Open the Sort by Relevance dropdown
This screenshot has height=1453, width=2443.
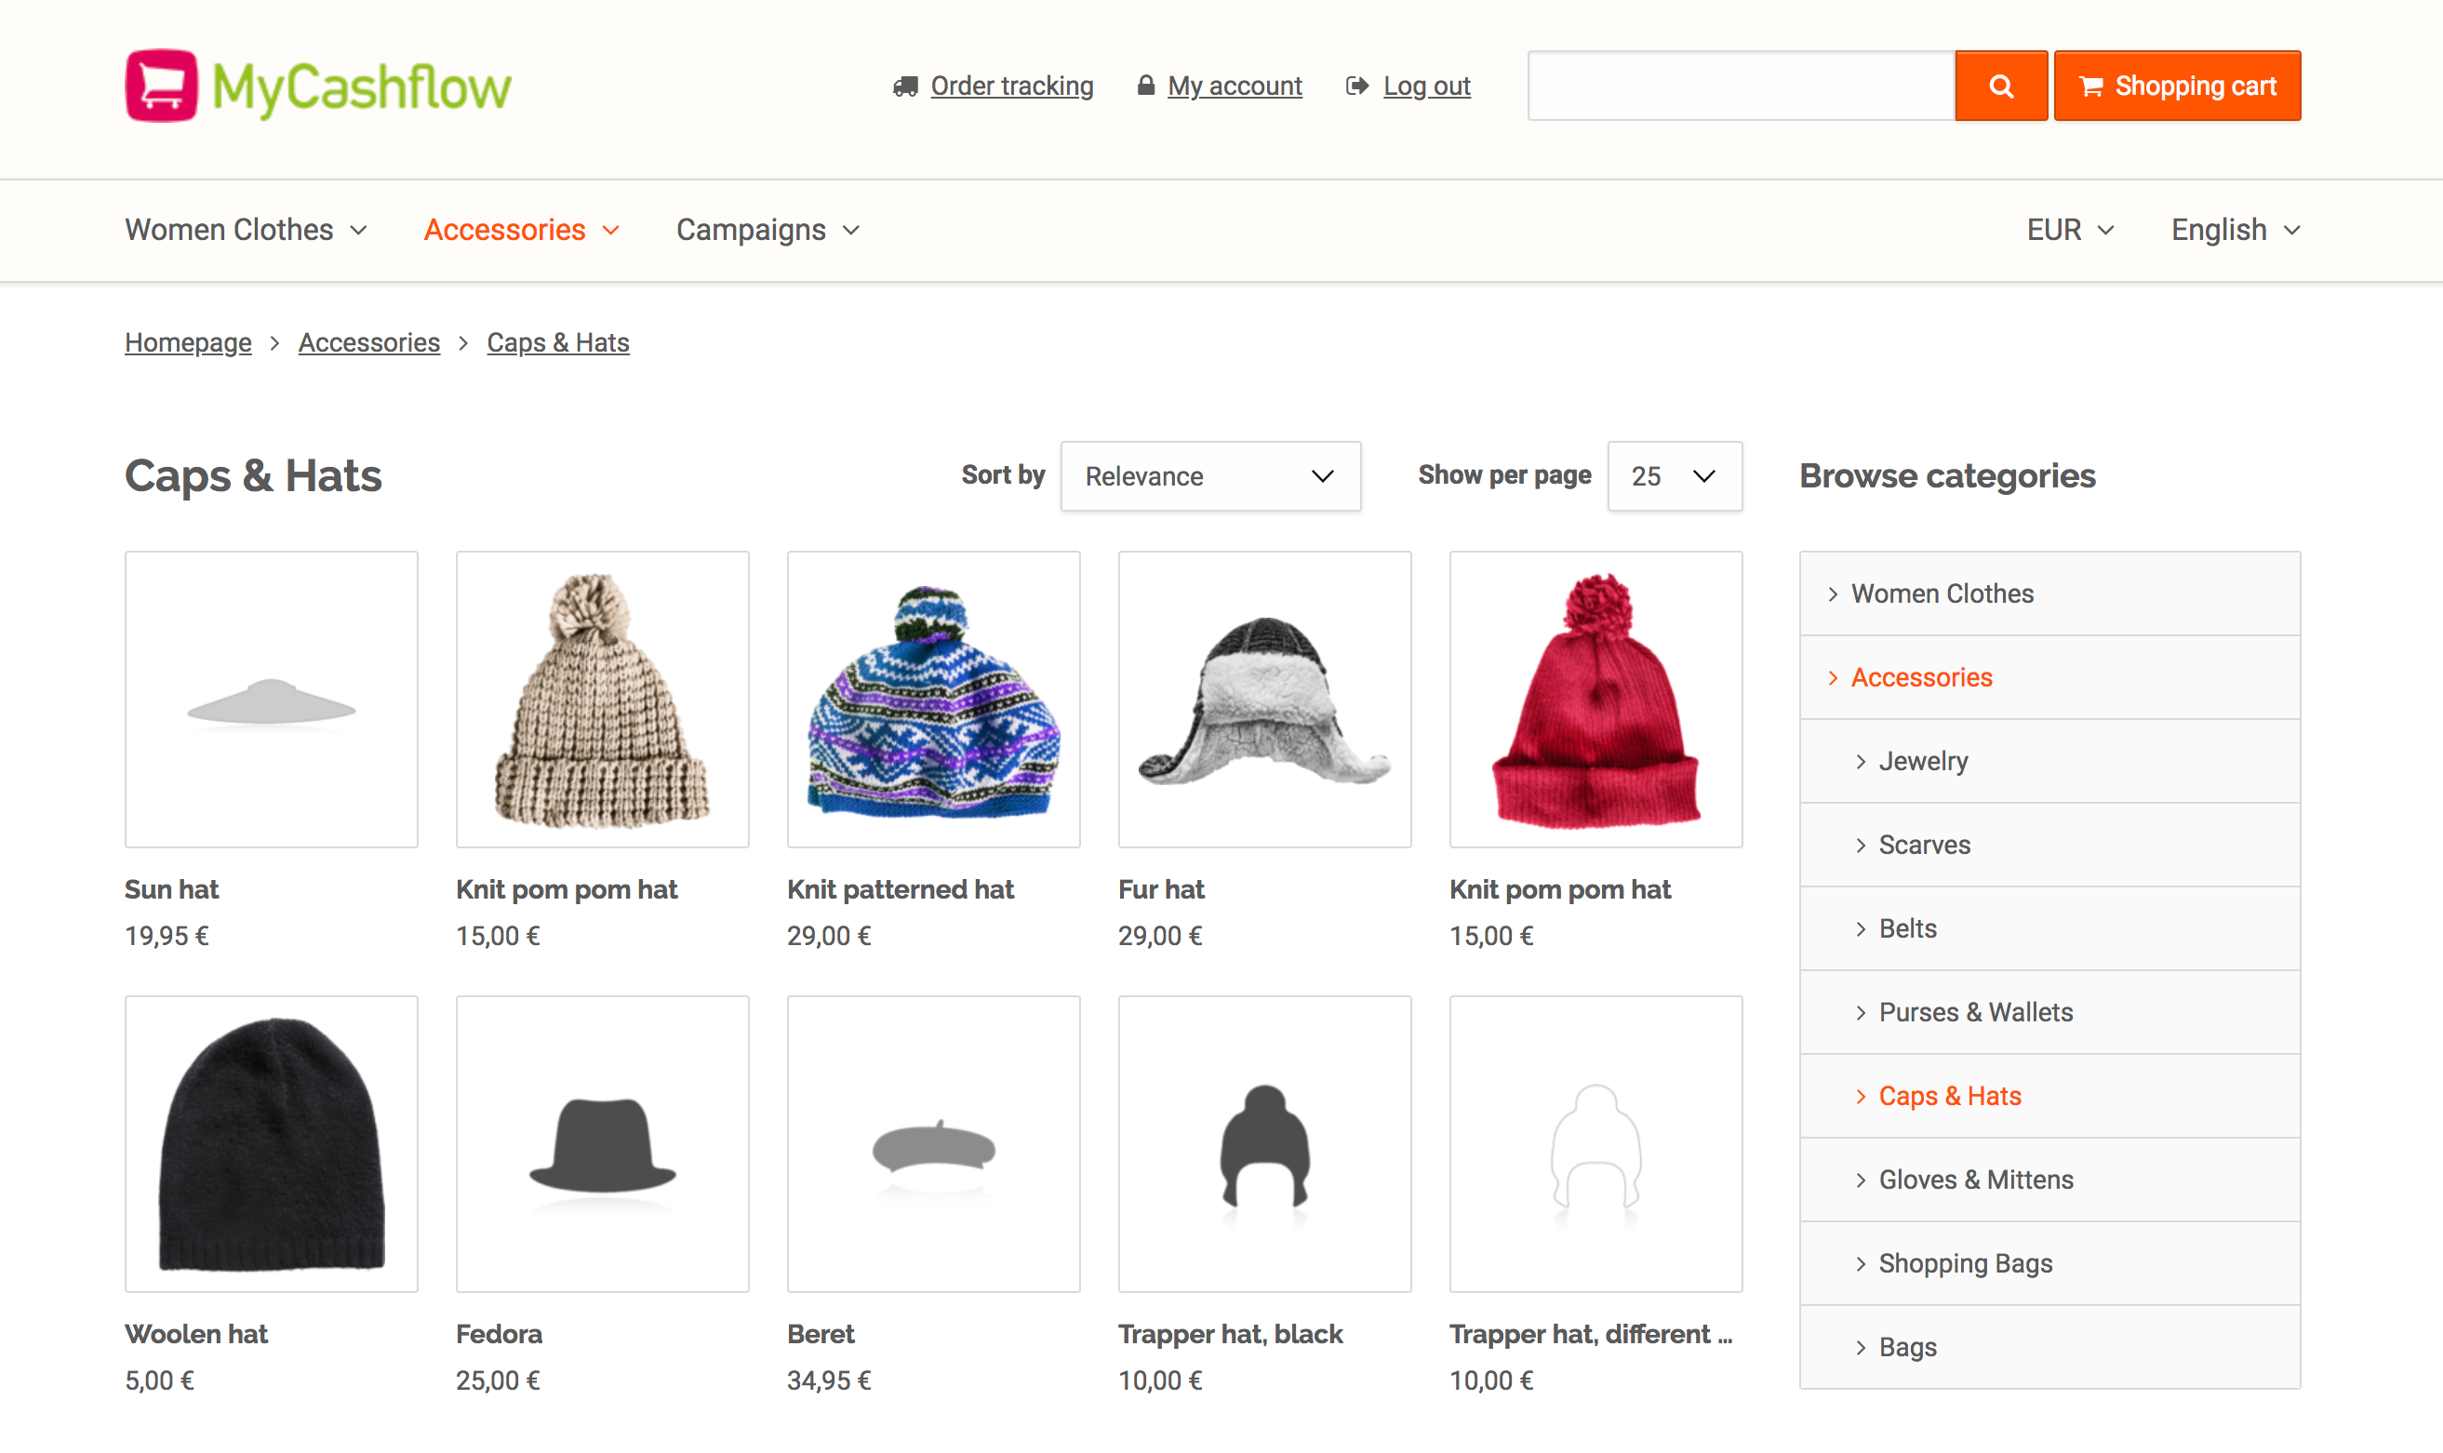pyautogui.click(x=1210, y=476)
